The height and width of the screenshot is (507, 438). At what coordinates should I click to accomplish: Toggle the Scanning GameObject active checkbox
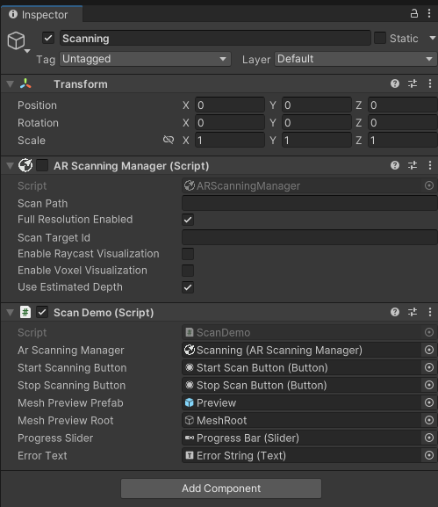pos(48,38)
